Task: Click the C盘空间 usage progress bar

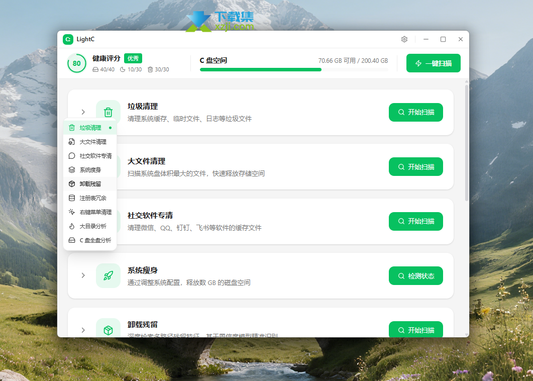Action: [x=294, y=70]
